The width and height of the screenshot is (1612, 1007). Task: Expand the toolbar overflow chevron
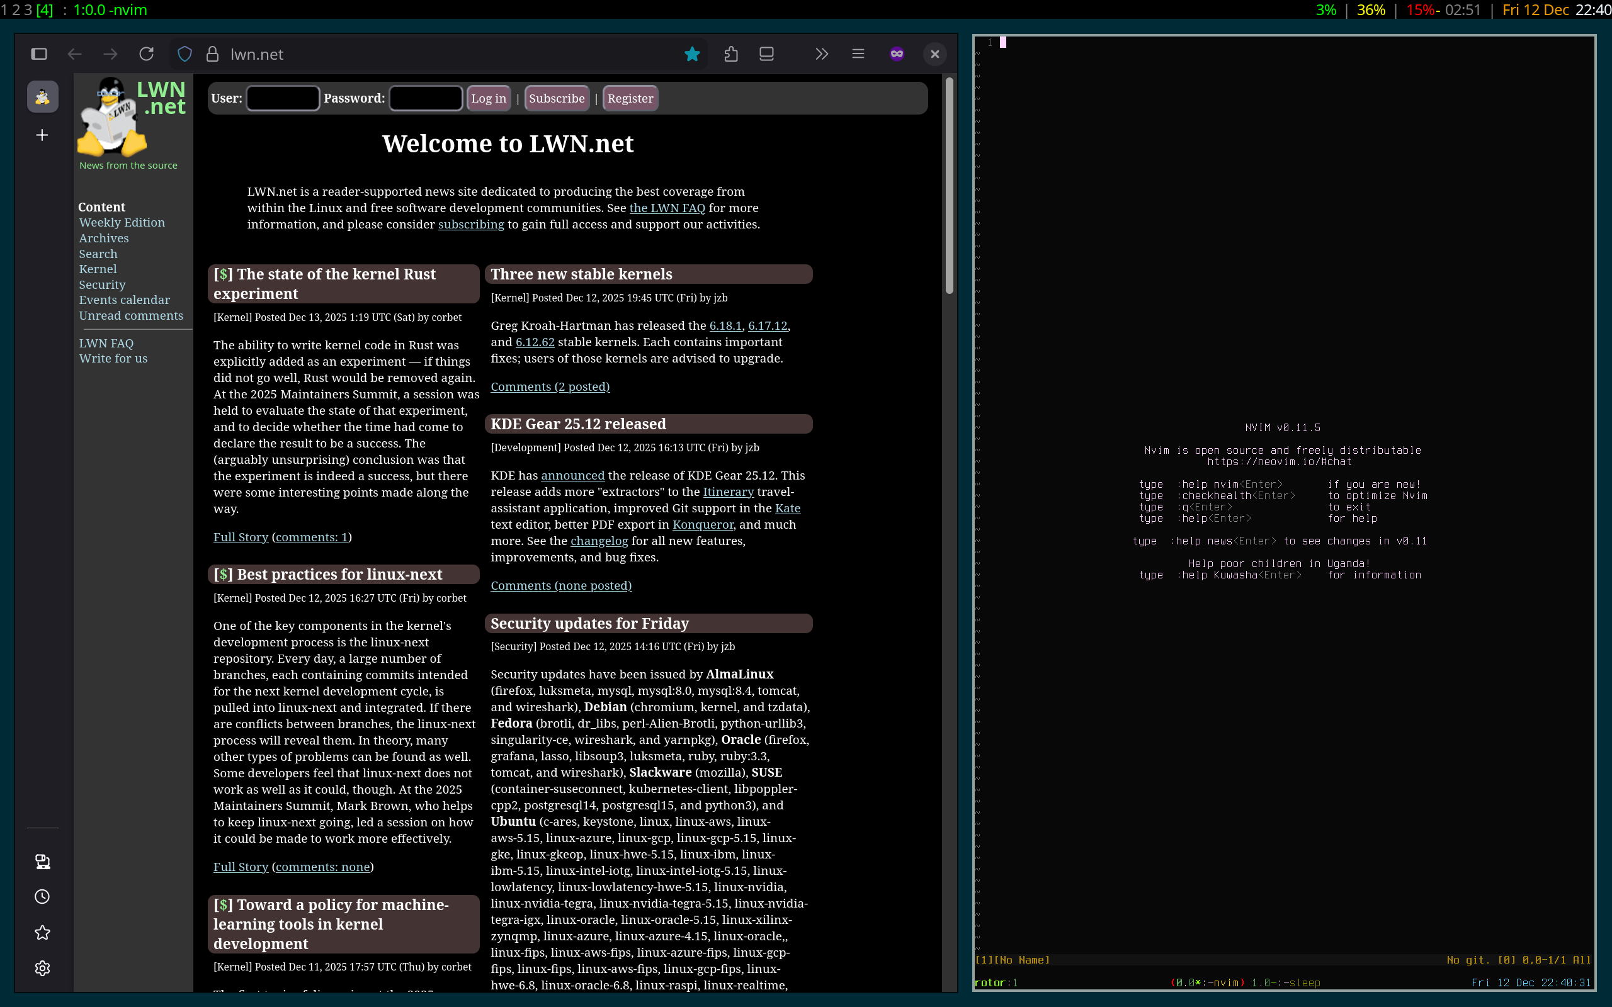pyautogui.click(x=821, y=54)
